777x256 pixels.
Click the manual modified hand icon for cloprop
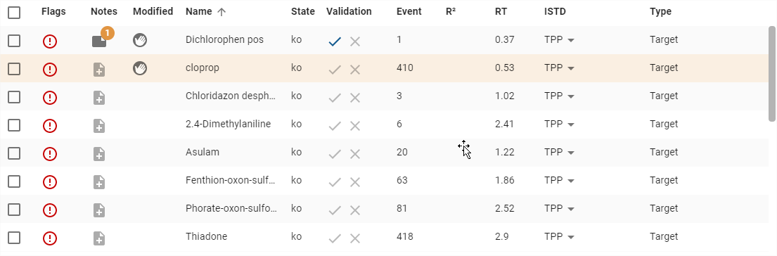tap(140, 68)
